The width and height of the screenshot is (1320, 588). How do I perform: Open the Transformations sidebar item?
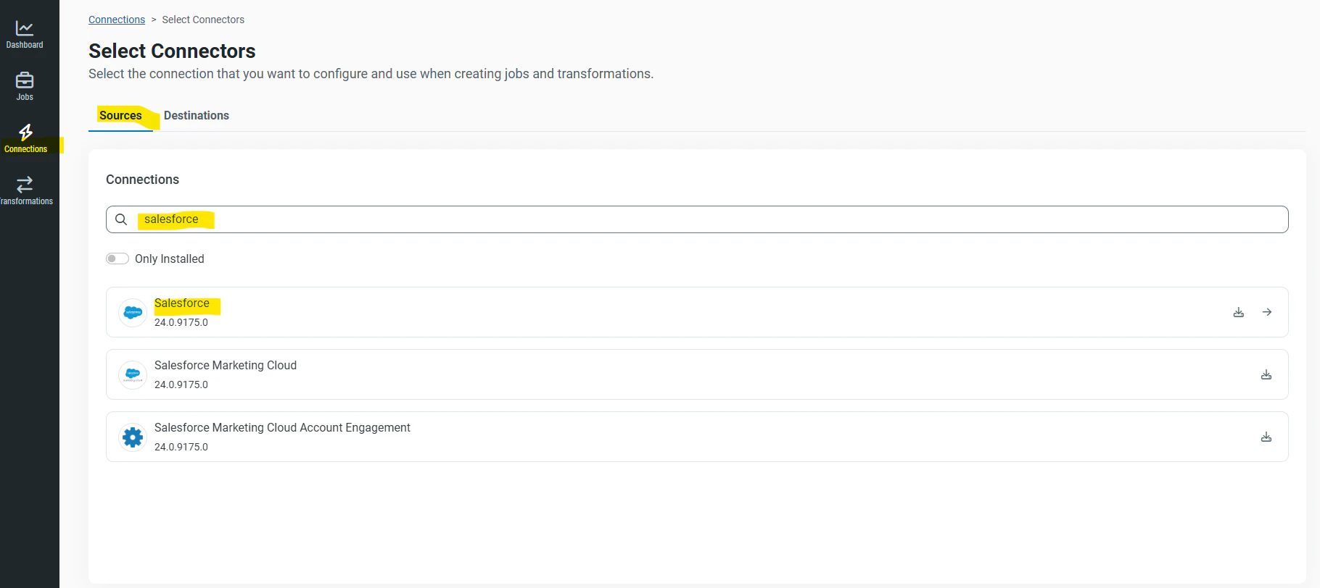tap(25, 191)
